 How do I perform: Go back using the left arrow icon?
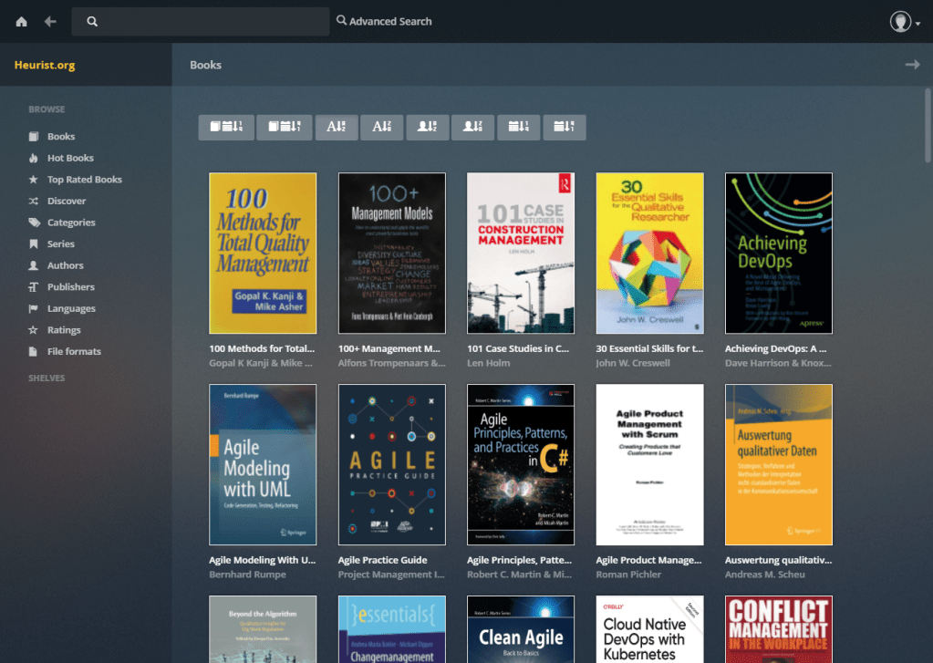coord(50,22)
